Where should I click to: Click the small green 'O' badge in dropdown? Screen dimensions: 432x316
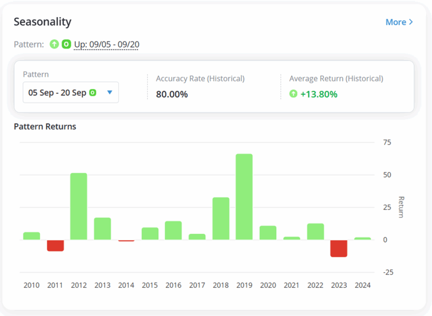pos(93,92)
